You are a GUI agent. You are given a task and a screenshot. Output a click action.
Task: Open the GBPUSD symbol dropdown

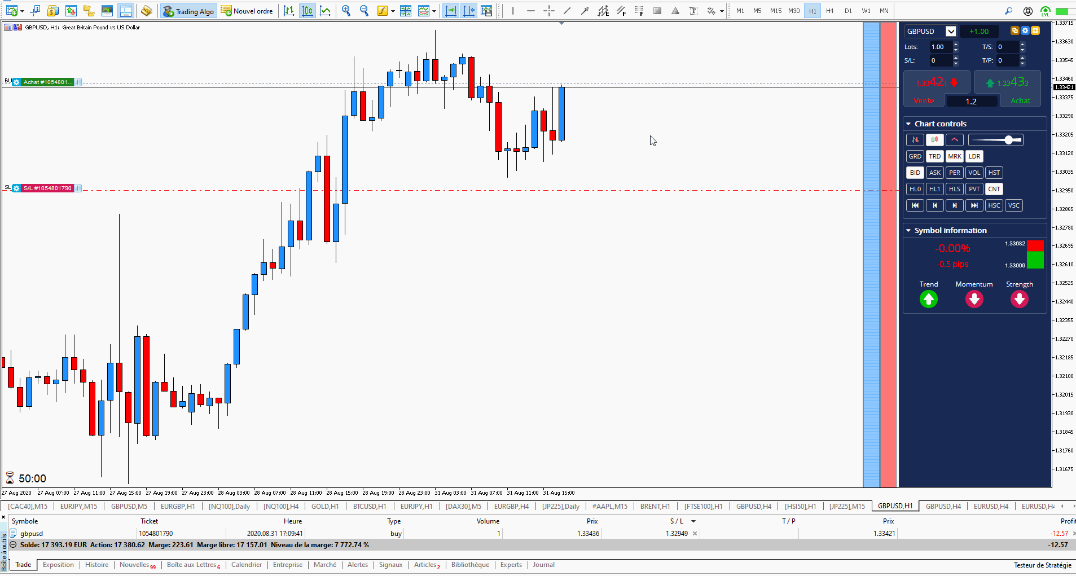951,32
